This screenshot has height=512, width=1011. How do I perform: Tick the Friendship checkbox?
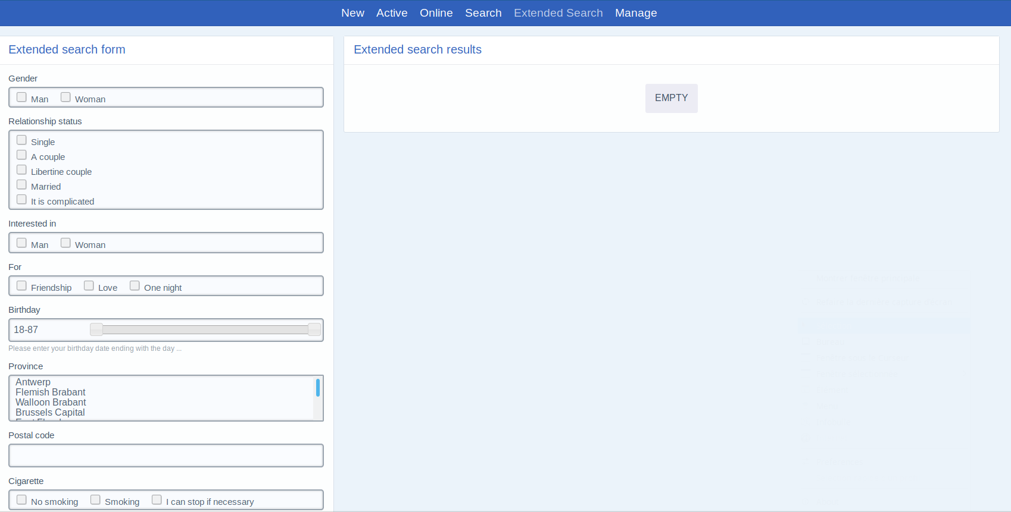coord(22,286)
